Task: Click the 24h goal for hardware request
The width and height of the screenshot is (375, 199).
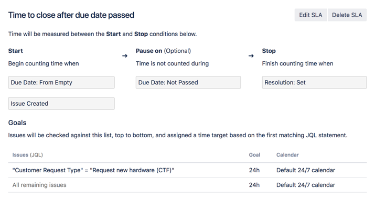Action: 254,170
